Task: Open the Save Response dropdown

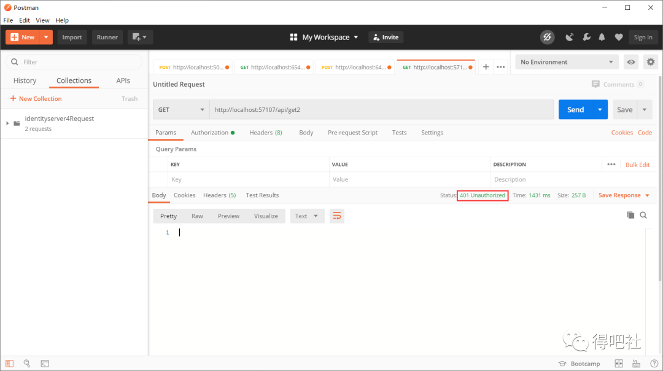Action: (624, 195)
